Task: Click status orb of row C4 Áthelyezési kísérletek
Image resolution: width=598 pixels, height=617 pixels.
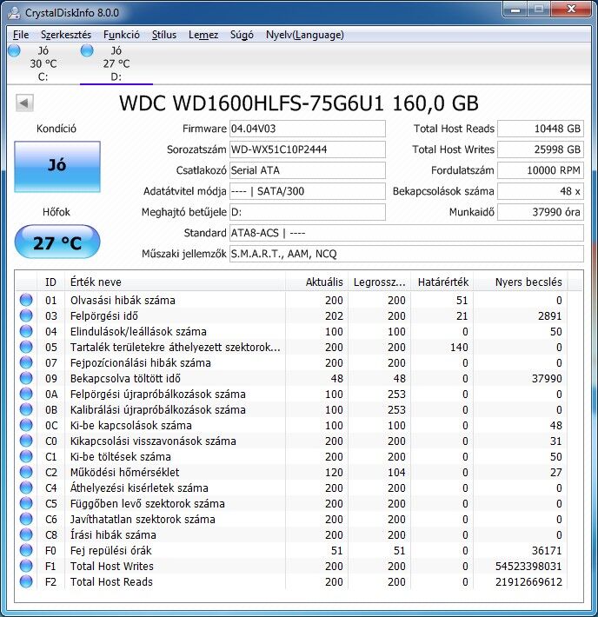Action: point(26,488)
